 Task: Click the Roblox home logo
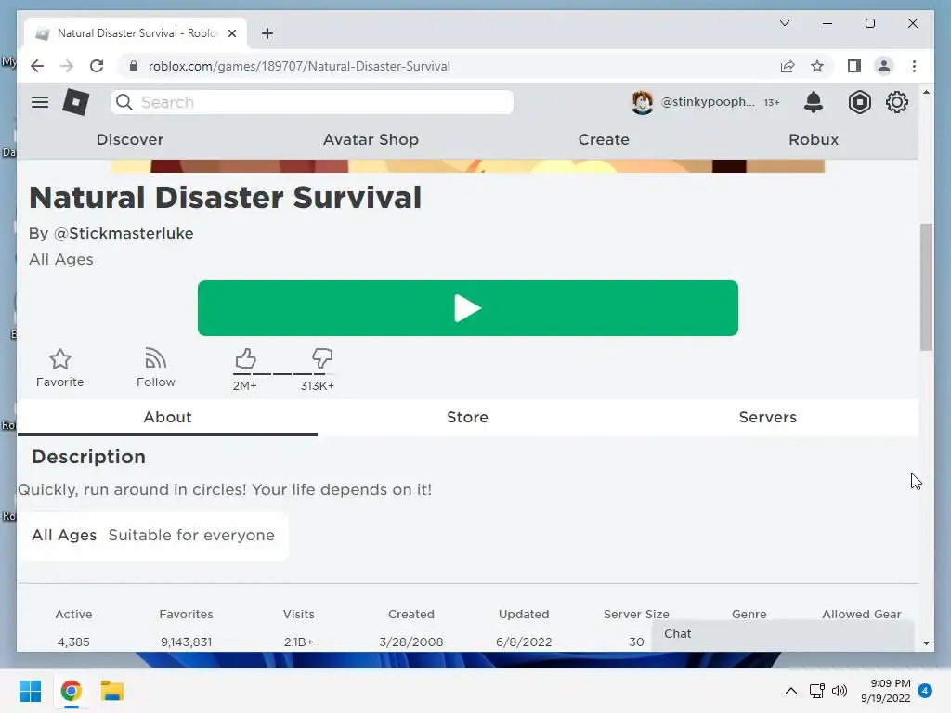click(x=76, y=102)
